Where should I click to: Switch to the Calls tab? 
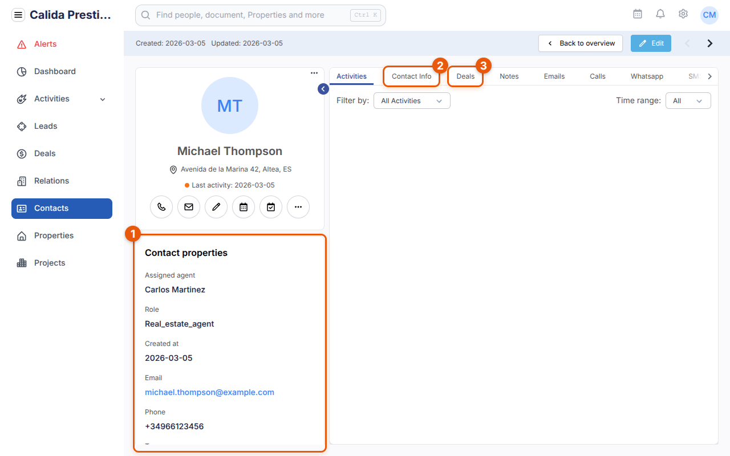(x=598, y=76)
